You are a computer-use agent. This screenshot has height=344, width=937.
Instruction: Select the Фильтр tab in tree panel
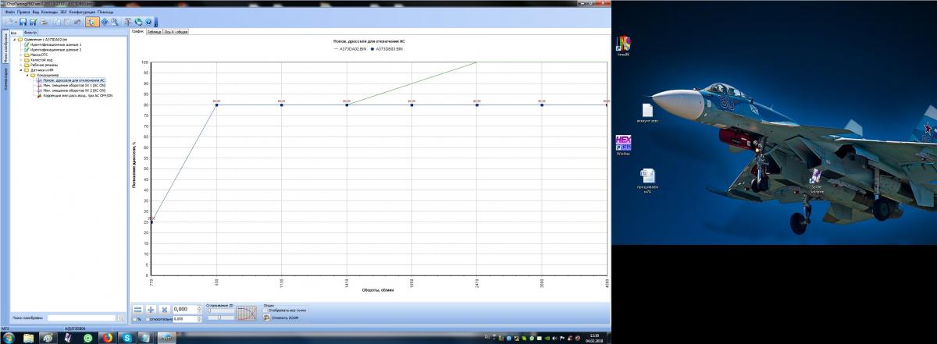(30, 33)
